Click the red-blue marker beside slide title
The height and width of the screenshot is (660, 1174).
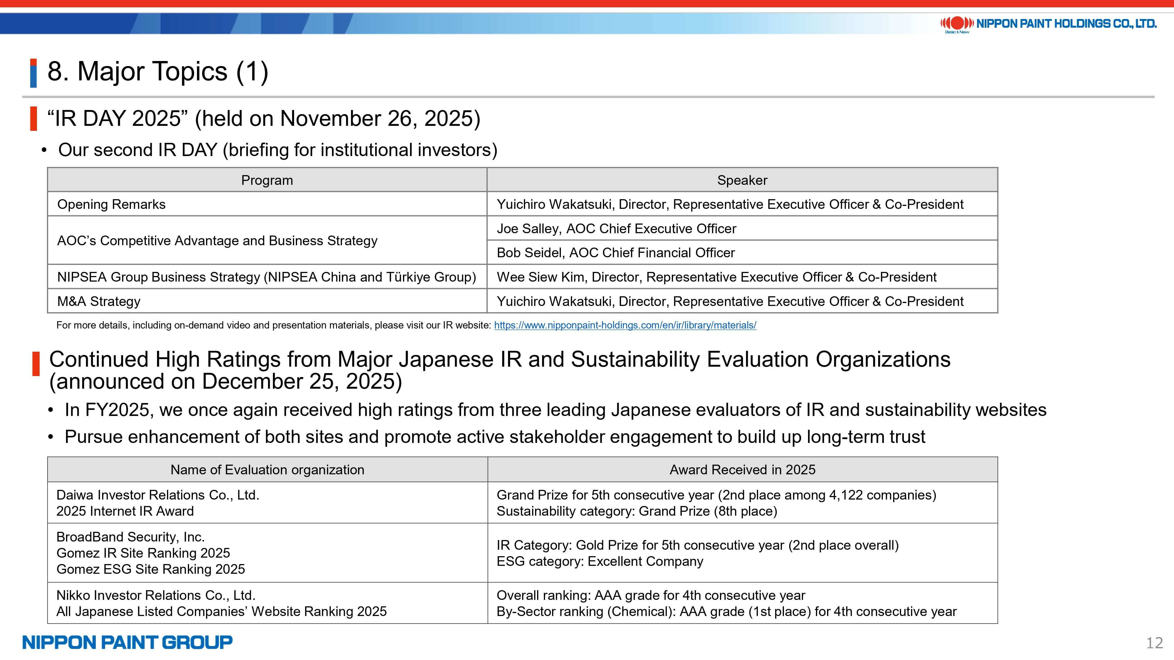pyautogui.click(x=33, y=73)
